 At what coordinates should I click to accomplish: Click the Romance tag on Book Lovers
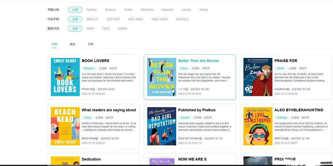(x=89, y=69)
